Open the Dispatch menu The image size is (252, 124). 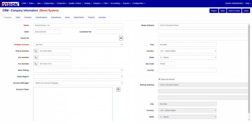point(98,3)
